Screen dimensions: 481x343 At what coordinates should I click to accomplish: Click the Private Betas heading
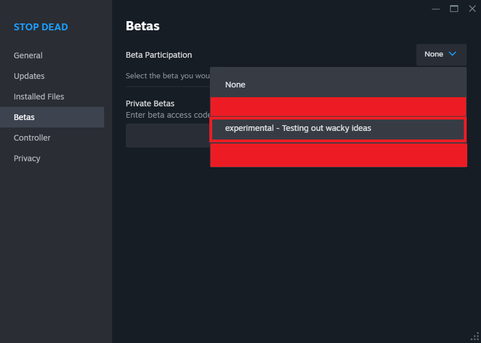click(150, 103)
